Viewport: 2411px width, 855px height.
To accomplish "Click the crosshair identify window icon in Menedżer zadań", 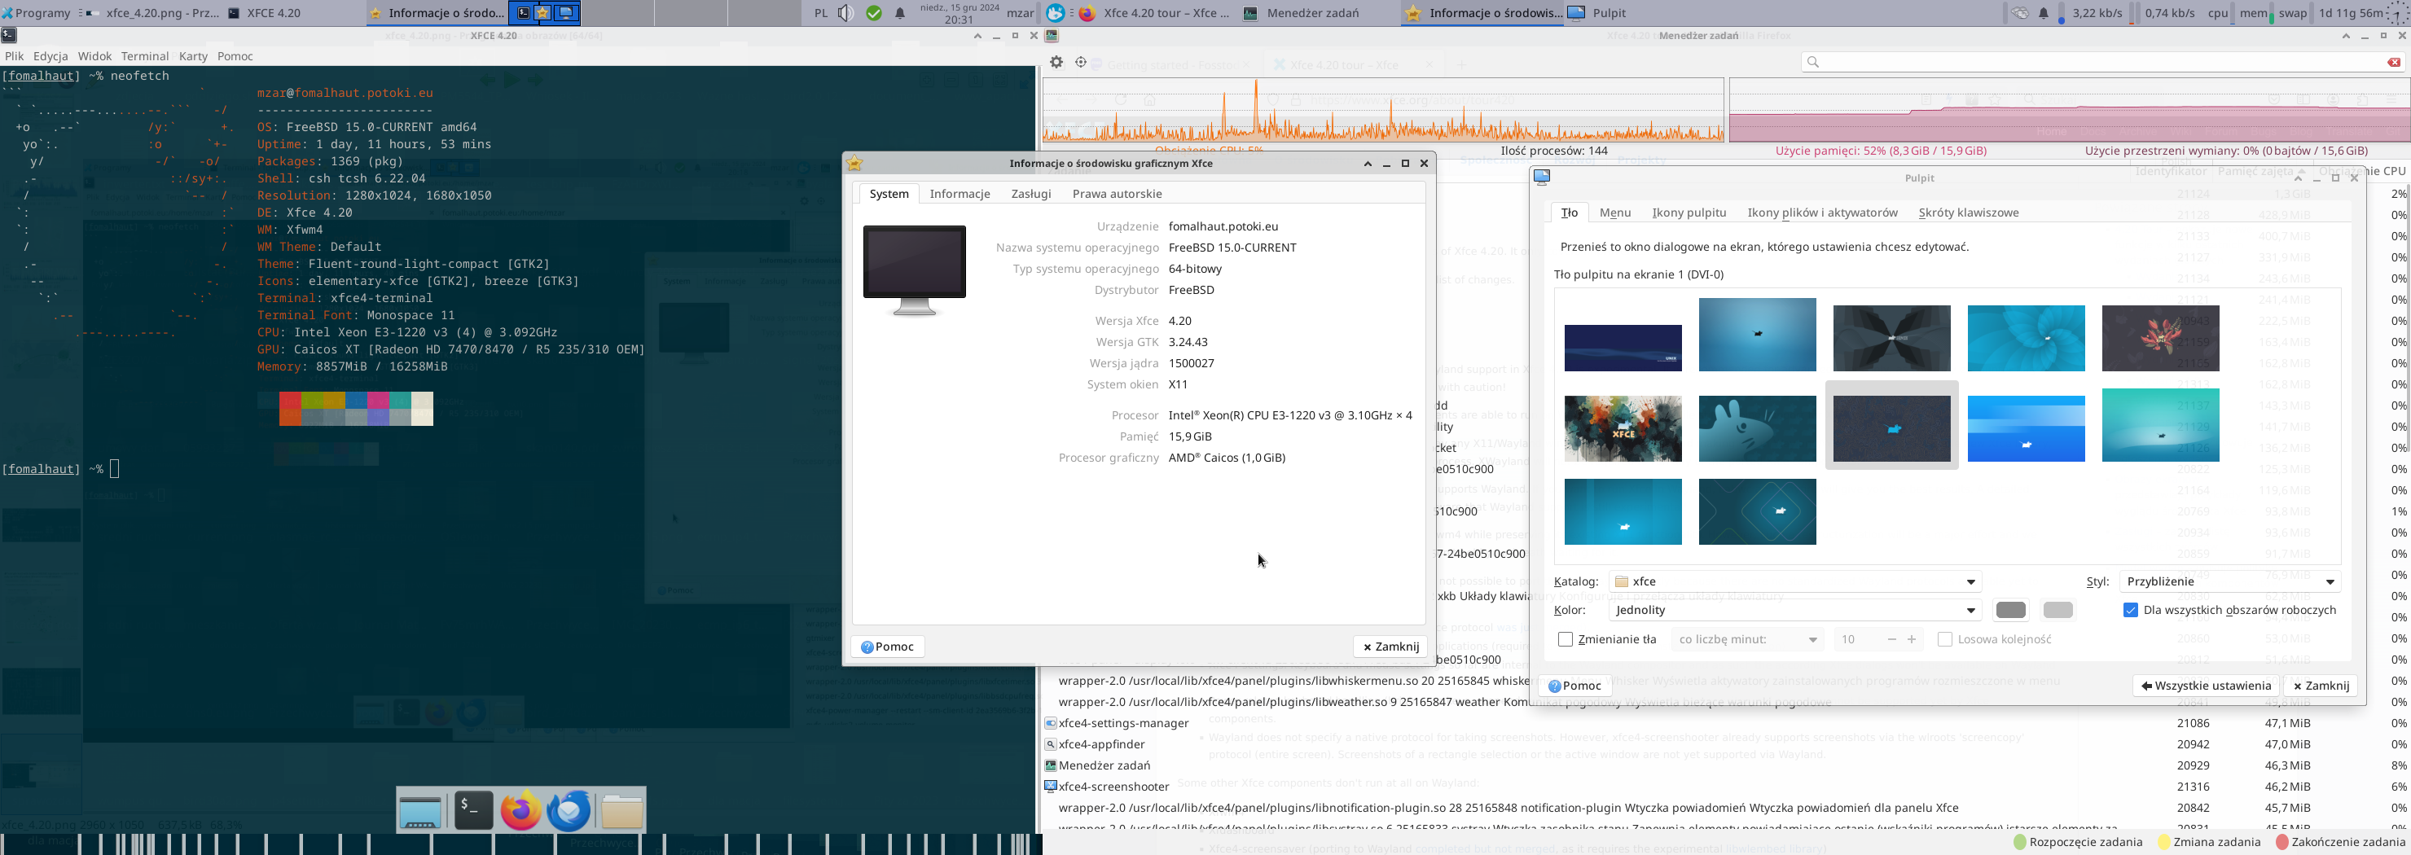I will coord(1081,62).
